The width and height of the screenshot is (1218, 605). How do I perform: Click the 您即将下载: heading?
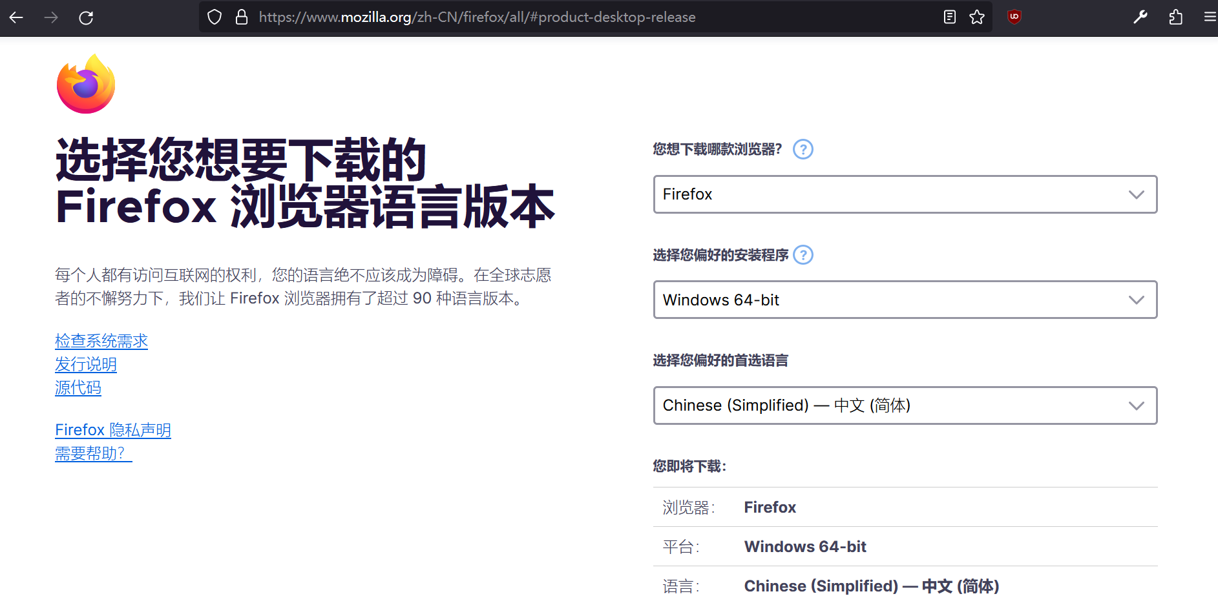(689, 466)
